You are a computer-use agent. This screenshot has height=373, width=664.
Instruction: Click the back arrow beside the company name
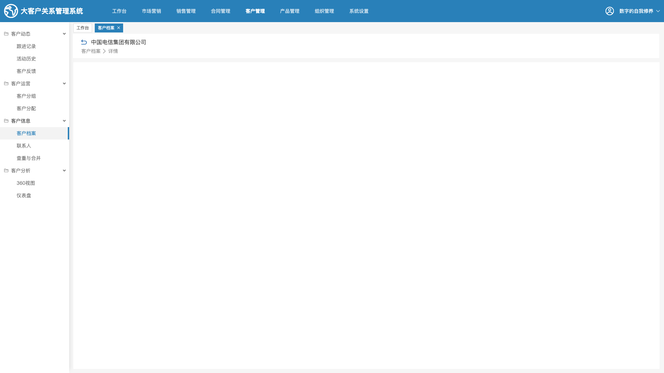[x=84, y=42]
